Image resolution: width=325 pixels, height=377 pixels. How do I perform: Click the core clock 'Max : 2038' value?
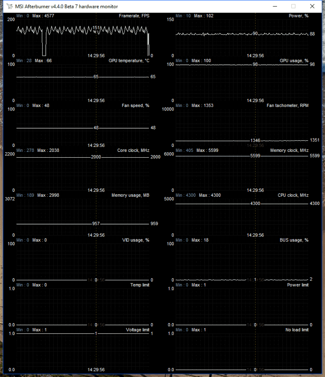(x=48, y=151)
